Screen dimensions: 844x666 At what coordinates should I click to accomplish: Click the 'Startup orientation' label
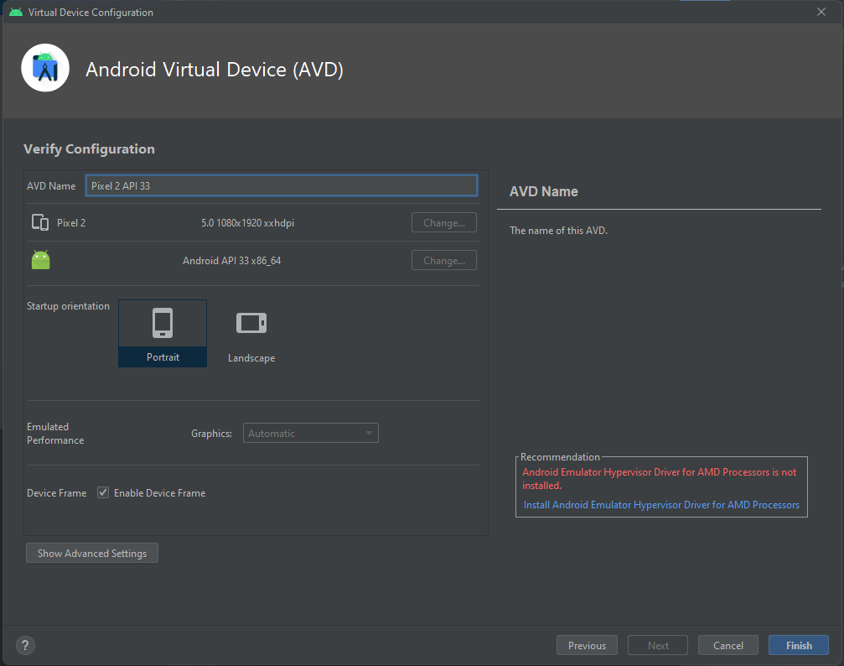point(69,306)
